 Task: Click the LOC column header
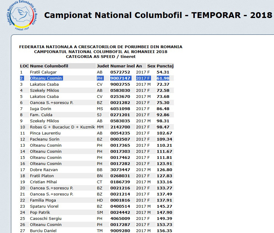pos(24,66)
